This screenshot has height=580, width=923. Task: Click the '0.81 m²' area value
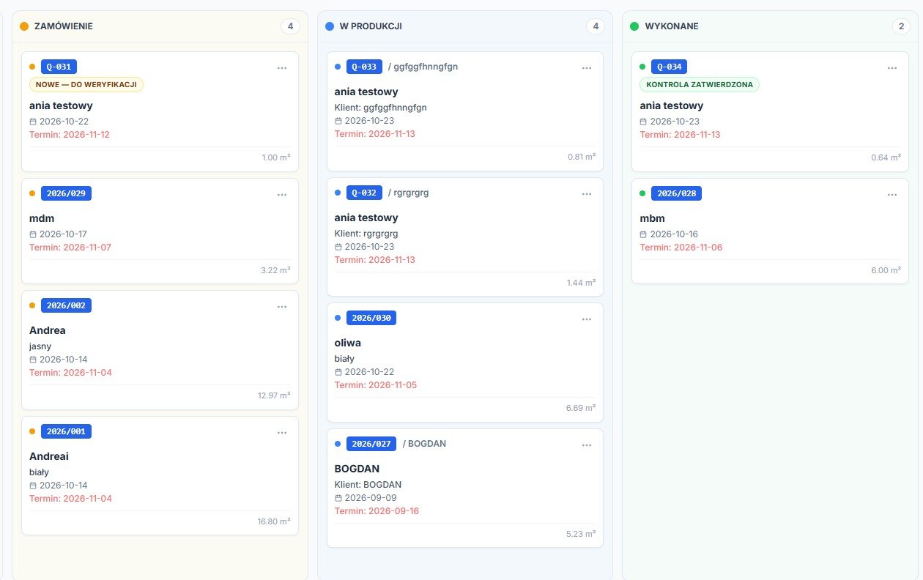(582, 157)
